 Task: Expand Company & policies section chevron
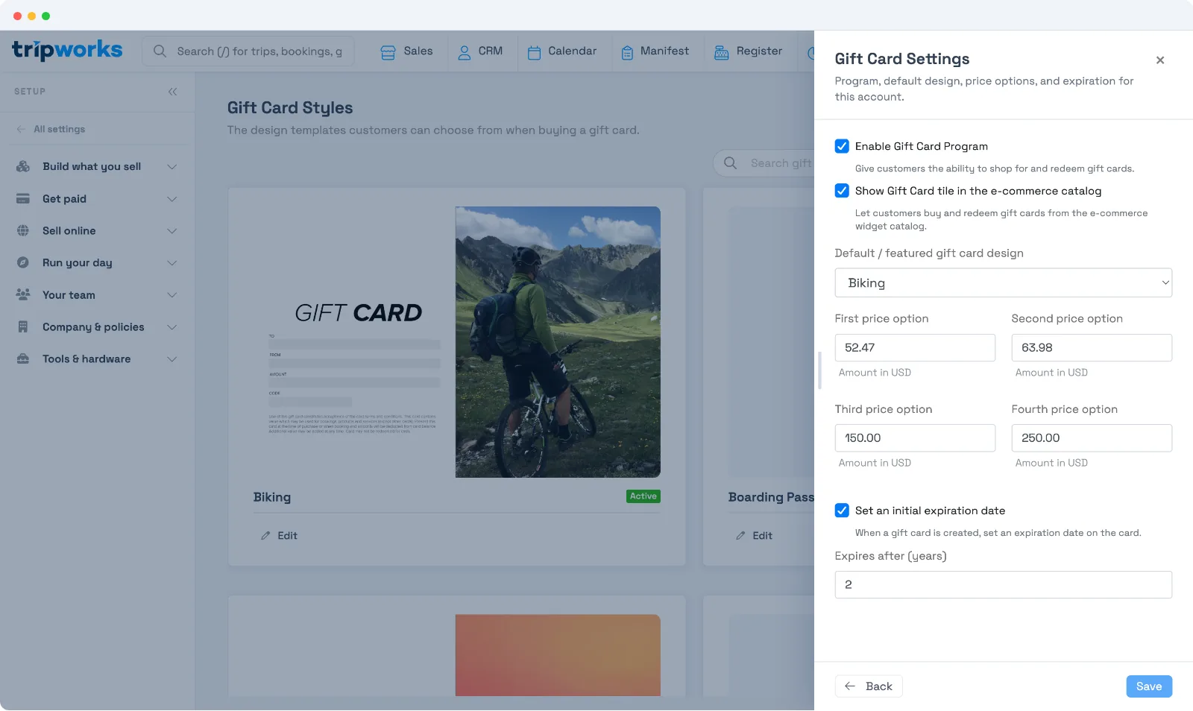[172, 326]
